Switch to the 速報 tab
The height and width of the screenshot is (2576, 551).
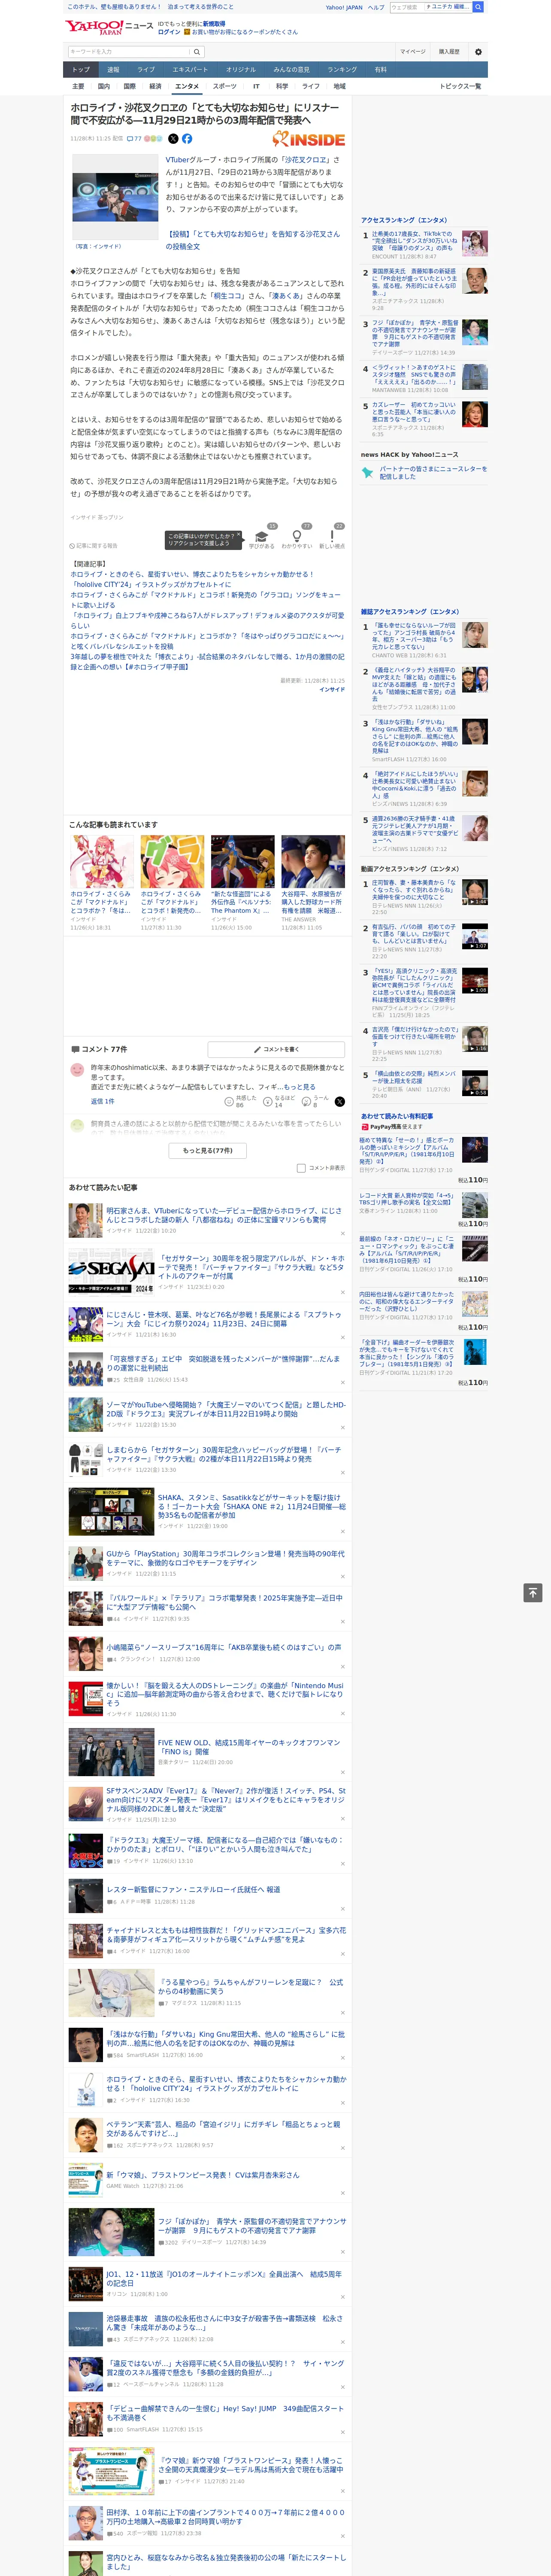113,70
